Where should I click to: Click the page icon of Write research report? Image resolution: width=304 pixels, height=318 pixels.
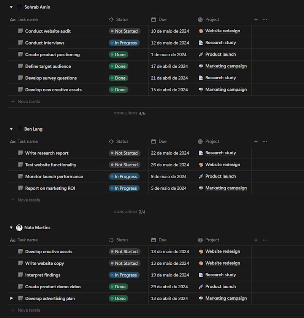click(21, 153)
